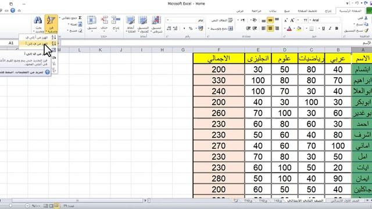
Task: Click zoom out minus button
Action: [x=27, y=206]
